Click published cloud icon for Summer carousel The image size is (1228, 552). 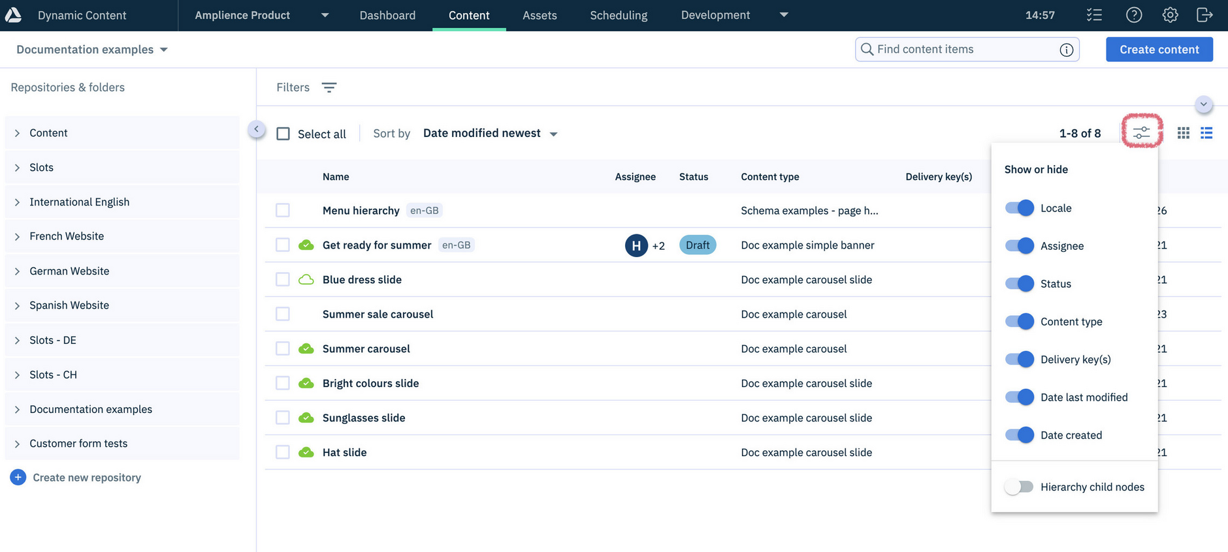(x=306, y=349)
